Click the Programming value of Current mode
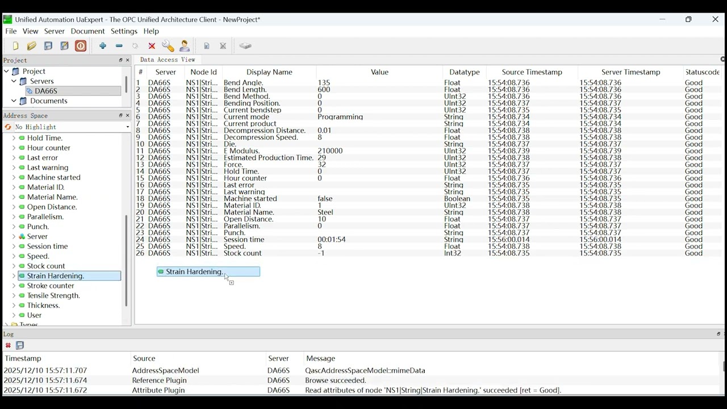The height and width of the screenshot is (409, 727). (340, 117)
